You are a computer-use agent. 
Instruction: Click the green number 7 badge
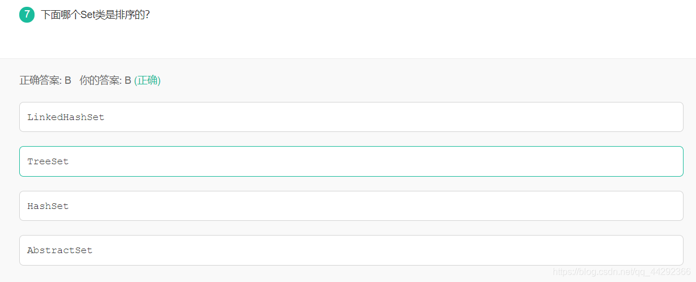[x=27, y=15]
